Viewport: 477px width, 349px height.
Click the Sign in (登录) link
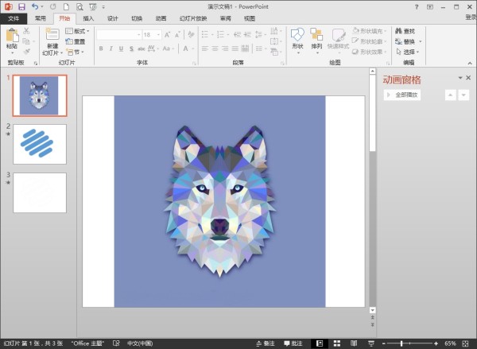coord(470,17)
